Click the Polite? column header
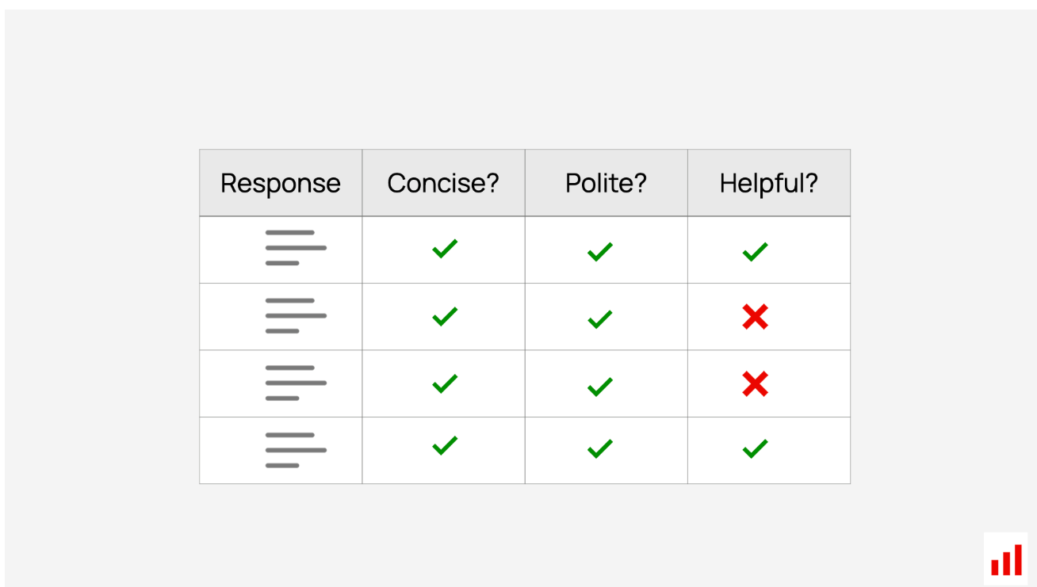The image size is (1037, 587). (606, 183)
